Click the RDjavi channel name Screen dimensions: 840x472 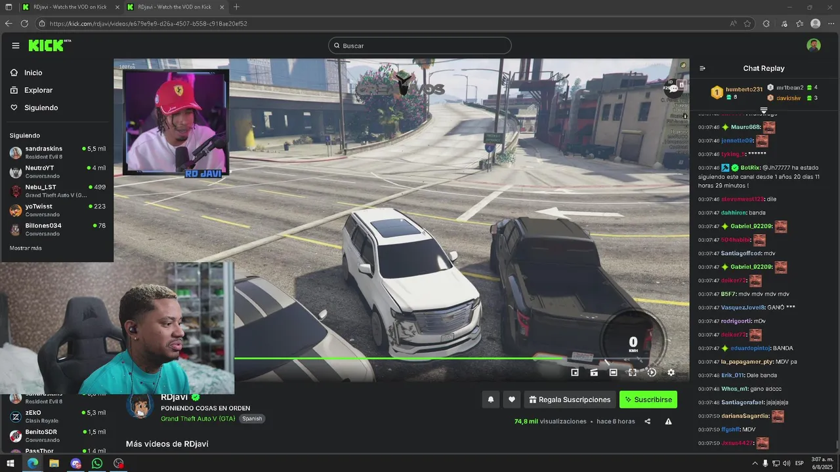[x=175, y=397]
